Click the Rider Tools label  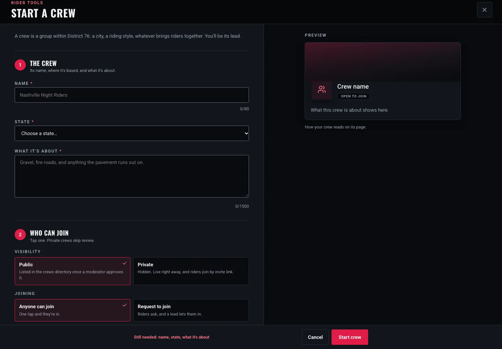(27, 3)
